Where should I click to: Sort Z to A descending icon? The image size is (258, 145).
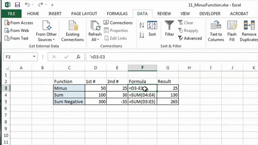coord(142,35)
